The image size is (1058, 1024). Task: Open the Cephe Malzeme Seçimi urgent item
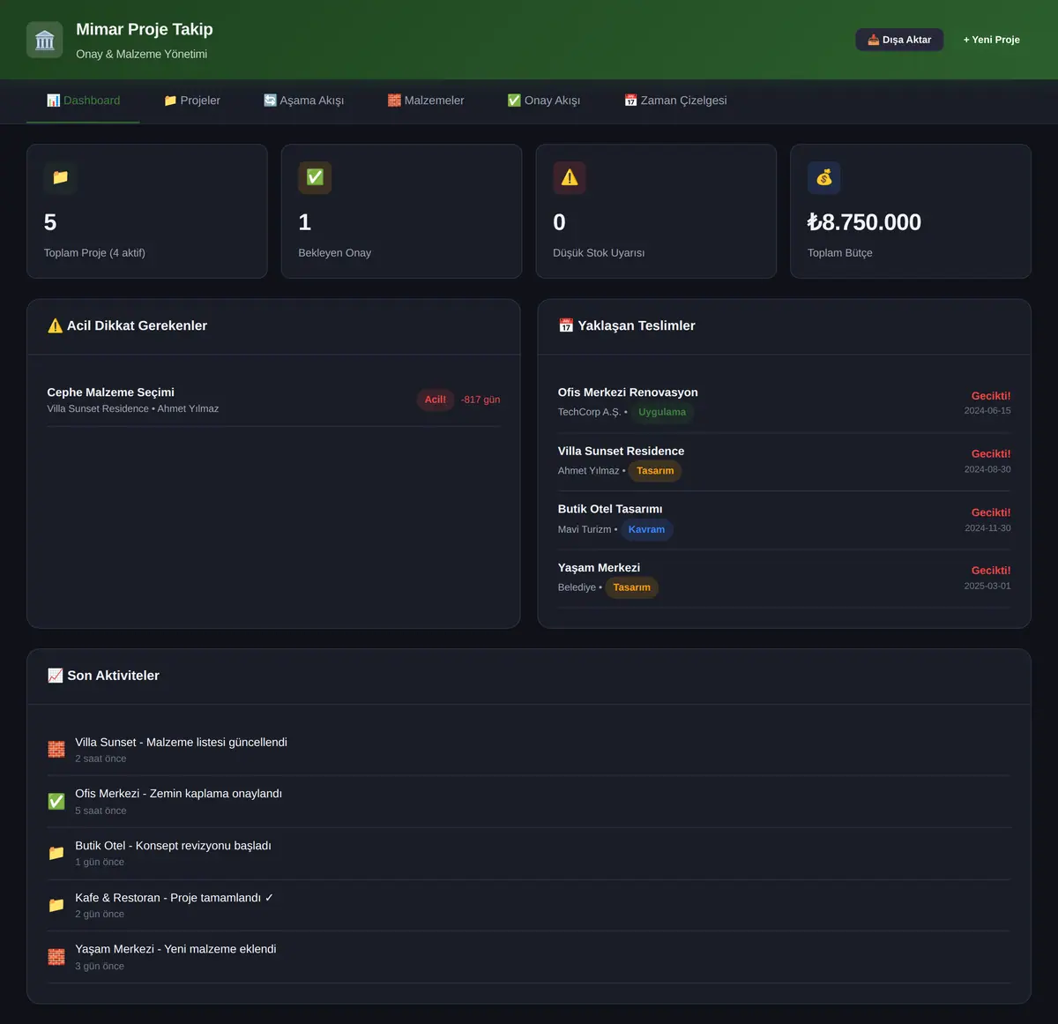pyautogui.click(x=273, y=400)
